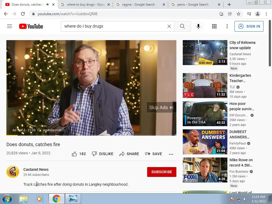Viewport: 272px width, 204px height.
Task: Close the 'where to buy drugs' tab
Action: pos(109,5)
